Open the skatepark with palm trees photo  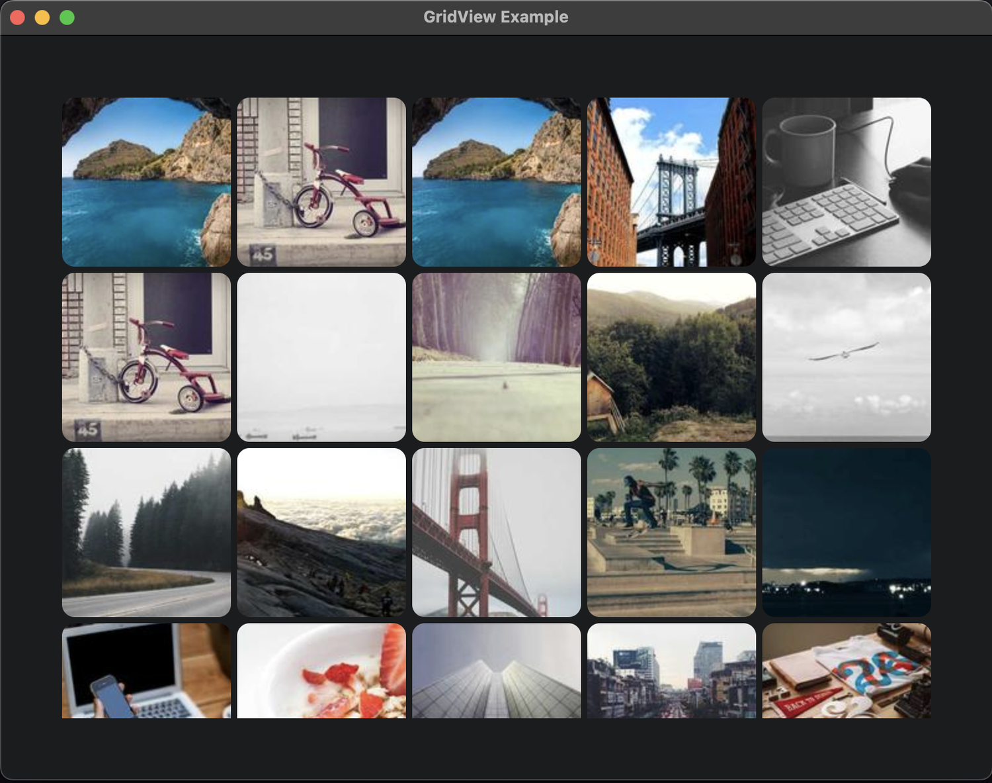point(671,531)
